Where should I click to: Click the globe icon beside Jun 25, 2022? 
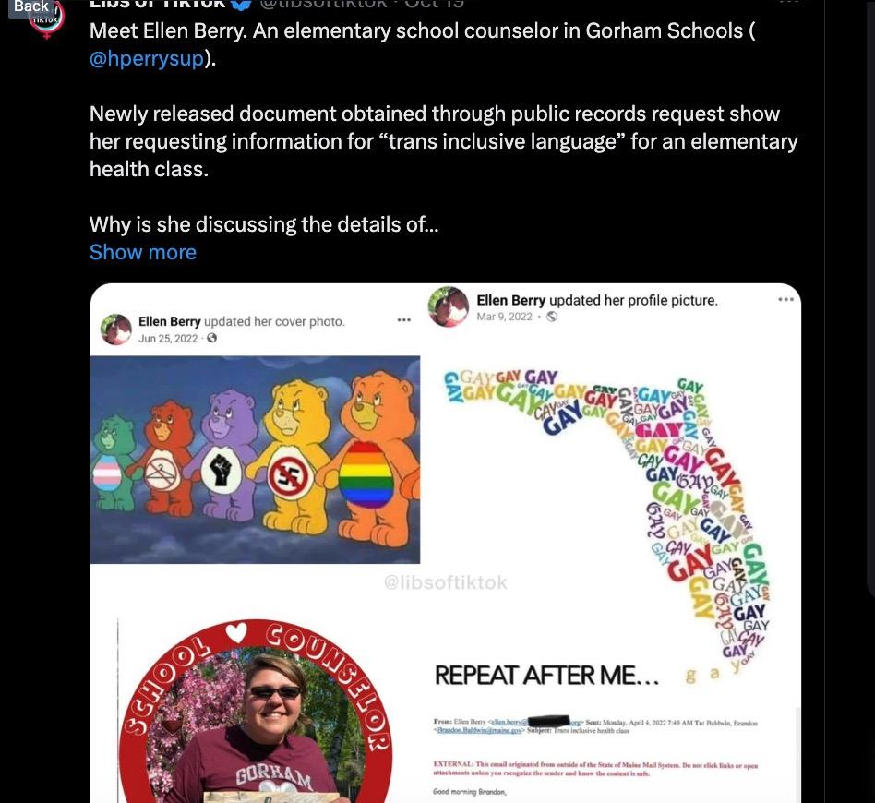211,338
